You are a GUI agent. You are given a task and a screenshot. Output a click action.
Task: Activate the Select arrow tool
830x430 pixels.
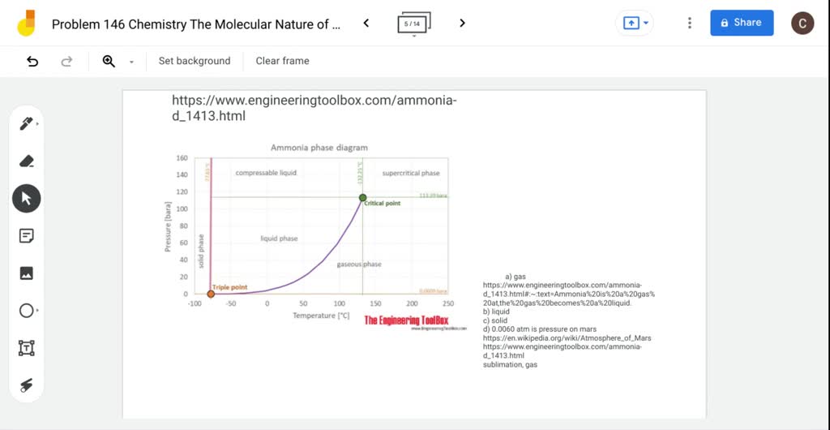pyautogui.click(x=26, y=198)
